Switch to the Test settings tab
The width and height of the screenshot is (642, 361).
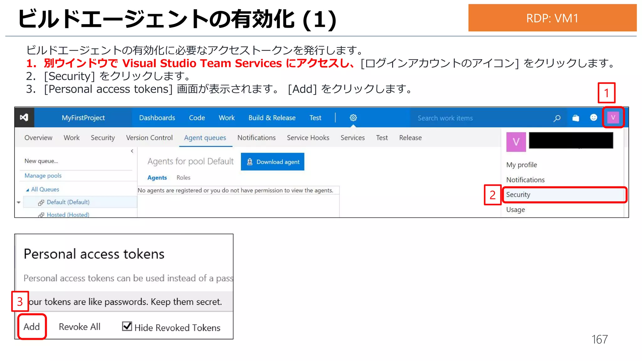pyautogui.click(x=382, y=138)
